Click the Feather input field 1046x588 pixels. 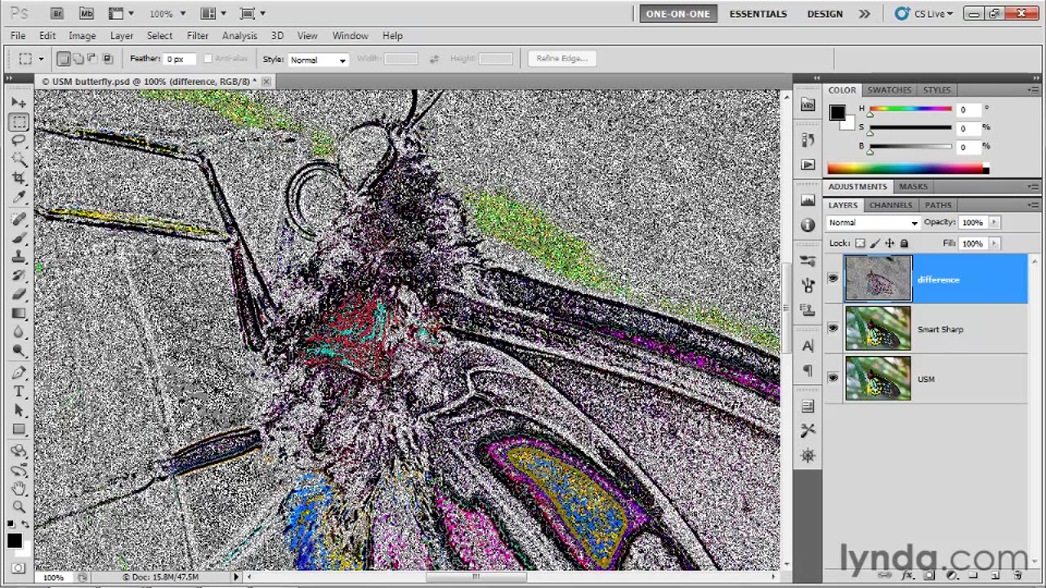179,59
